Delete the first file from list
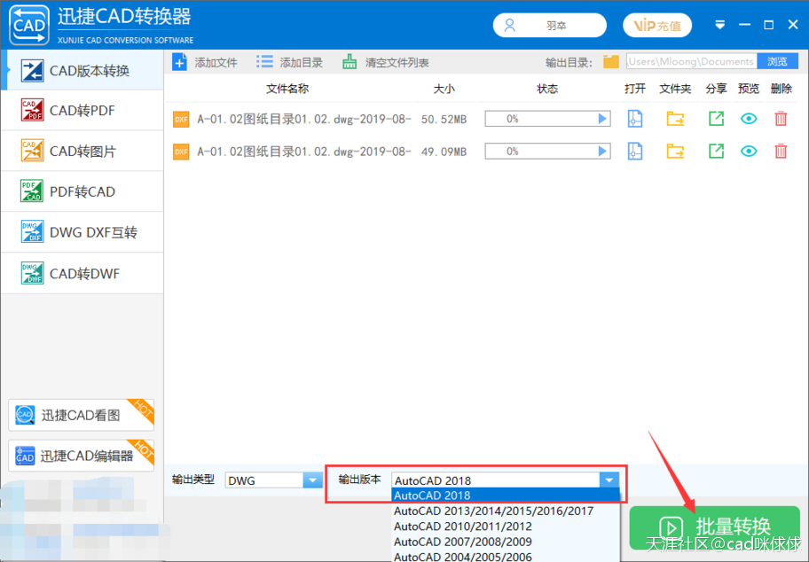The image size is (809, 562). (x=781, y=119)
